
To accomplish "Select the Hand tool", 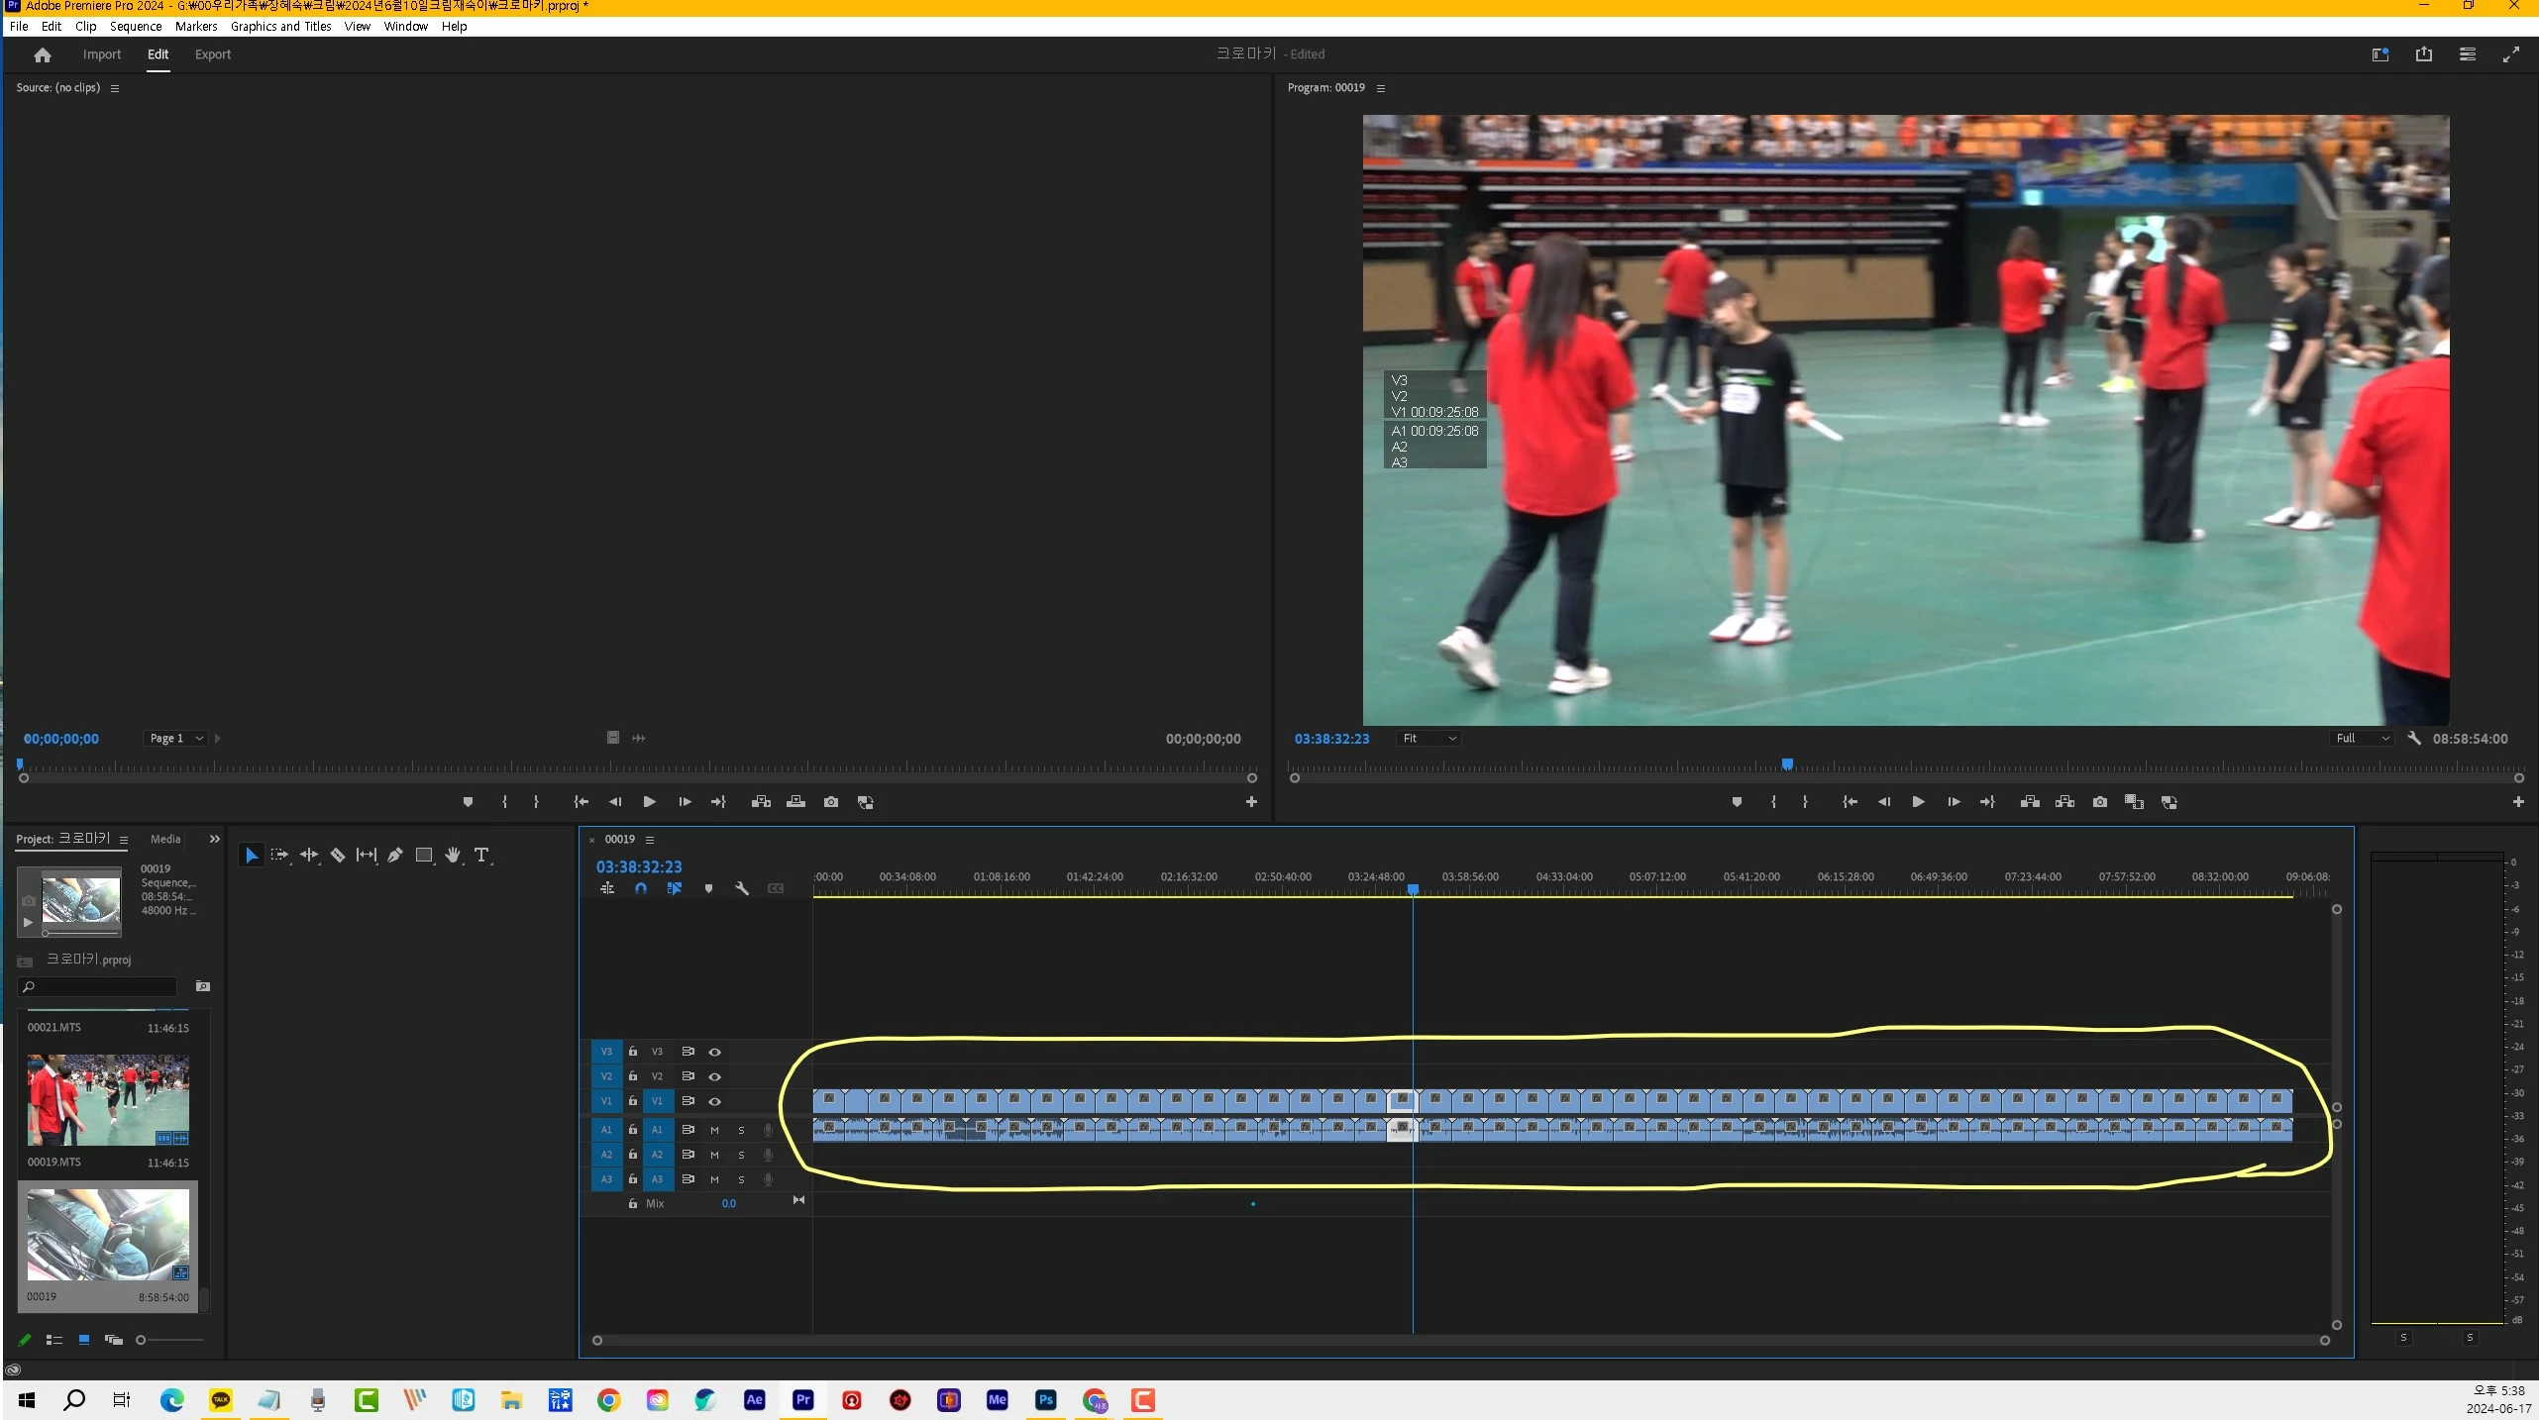I will tap(453, 855).
